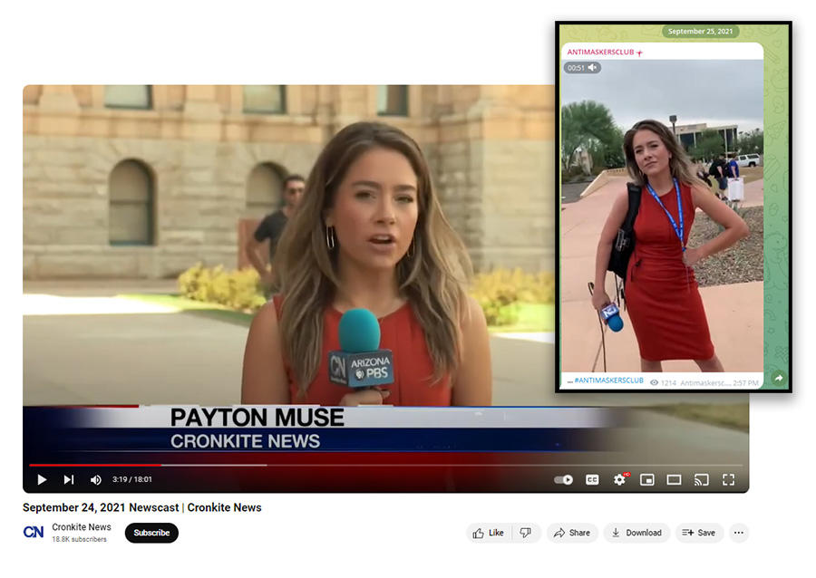Give the video a thumbs down
The image size is (816, 578).
(x=526, y=533)
